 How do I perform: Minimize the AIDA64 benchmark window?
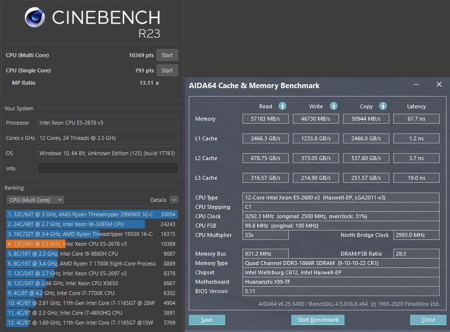(416, 85)
